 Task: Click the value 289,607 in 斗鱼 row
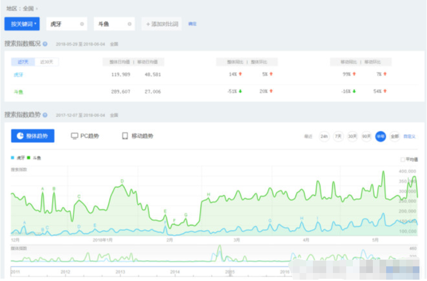pos(121,91)
